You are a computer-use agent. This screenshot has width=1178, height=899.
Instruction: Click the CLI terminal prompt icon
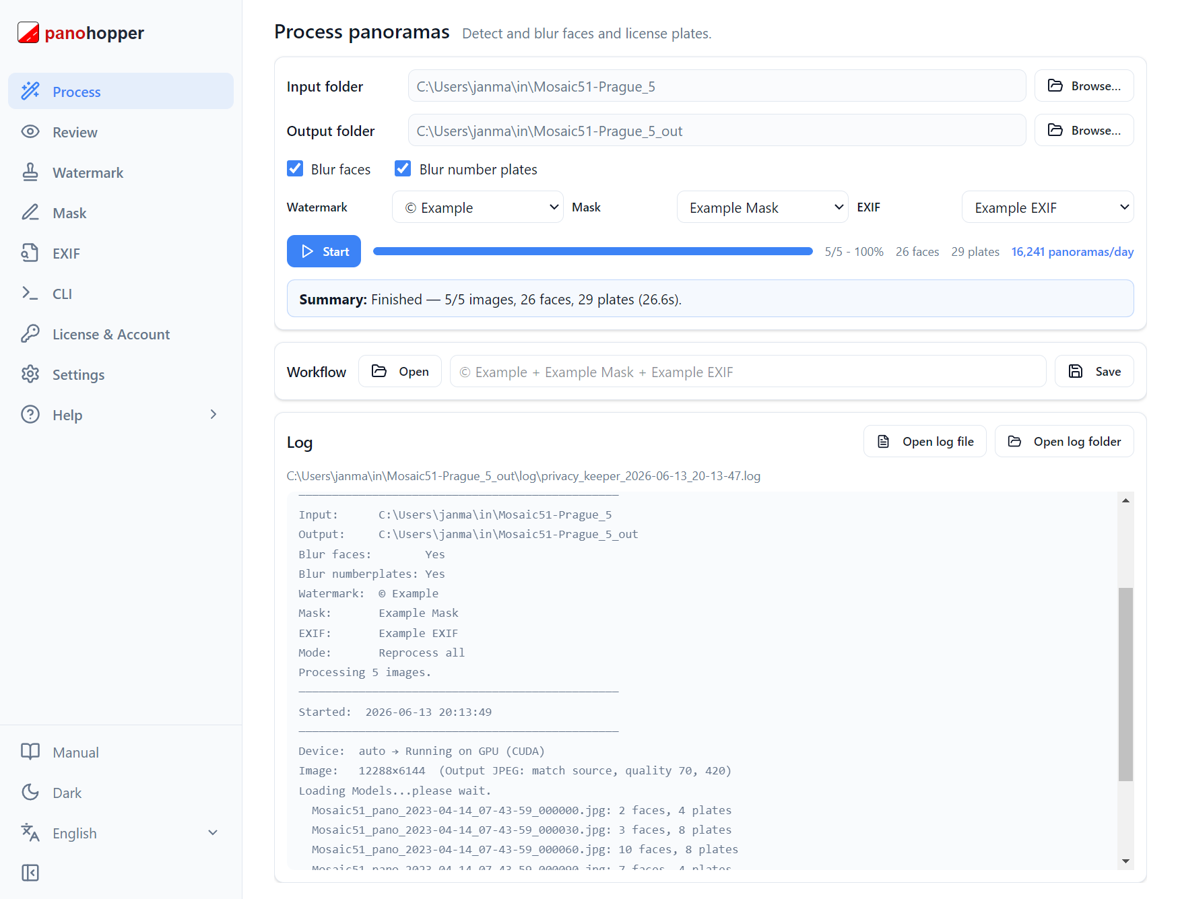point(30,293)
